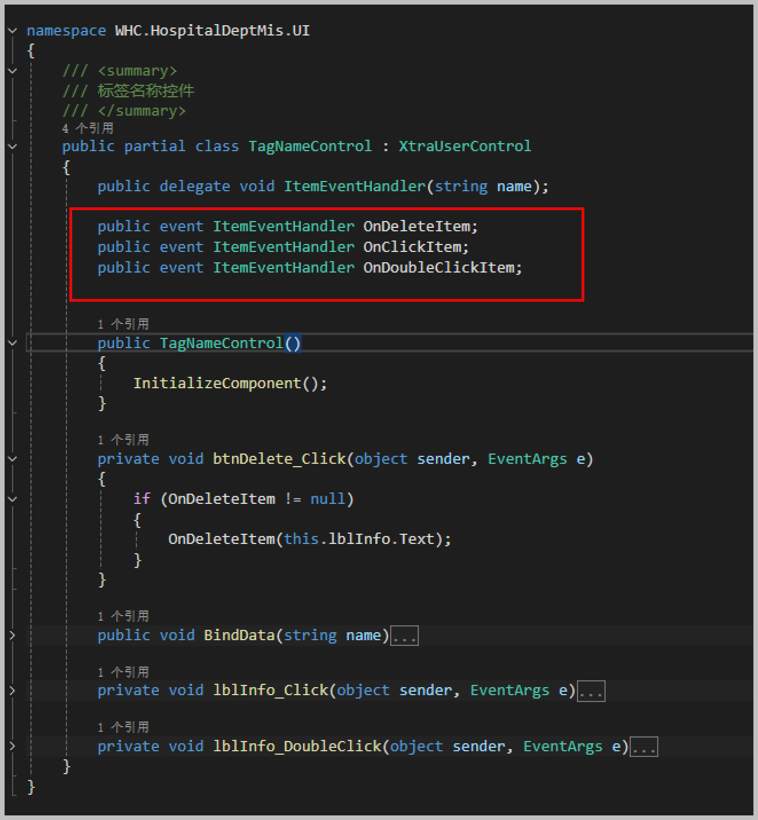Click the '<summary>' opening tag comment
The width and height of the screenshot is (758, 820).
(x=138, y=71)
